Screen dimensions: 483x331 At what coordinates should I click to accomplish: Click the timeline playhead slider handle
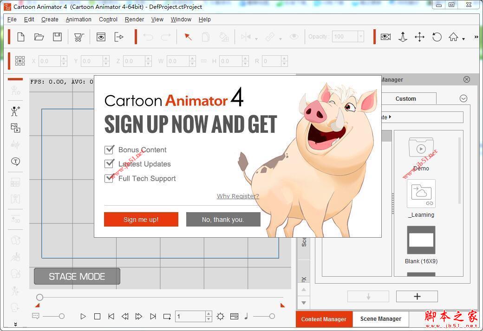point(39,298)
